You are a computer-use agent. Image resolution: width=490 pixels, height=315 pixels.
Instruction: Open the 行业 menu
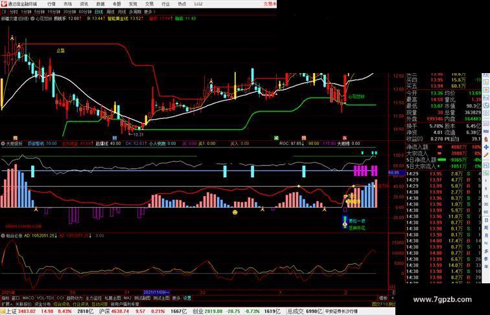click(x=166, y=4)
